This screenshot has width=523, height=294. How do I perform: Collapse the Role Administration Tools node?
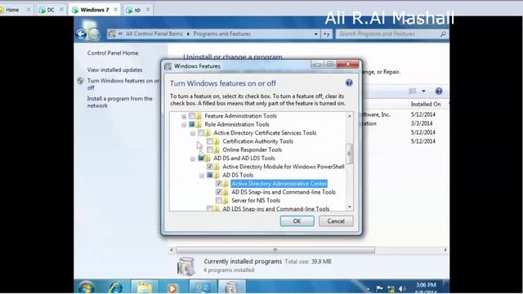click(184, 125)
